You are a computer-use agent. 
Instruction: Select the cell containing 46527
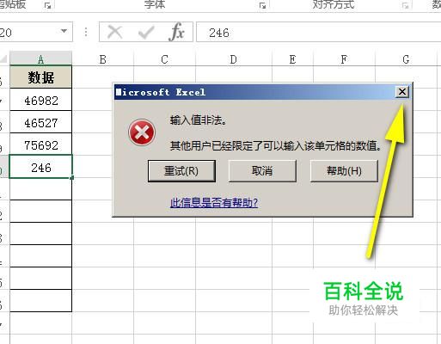click(40, 122)
